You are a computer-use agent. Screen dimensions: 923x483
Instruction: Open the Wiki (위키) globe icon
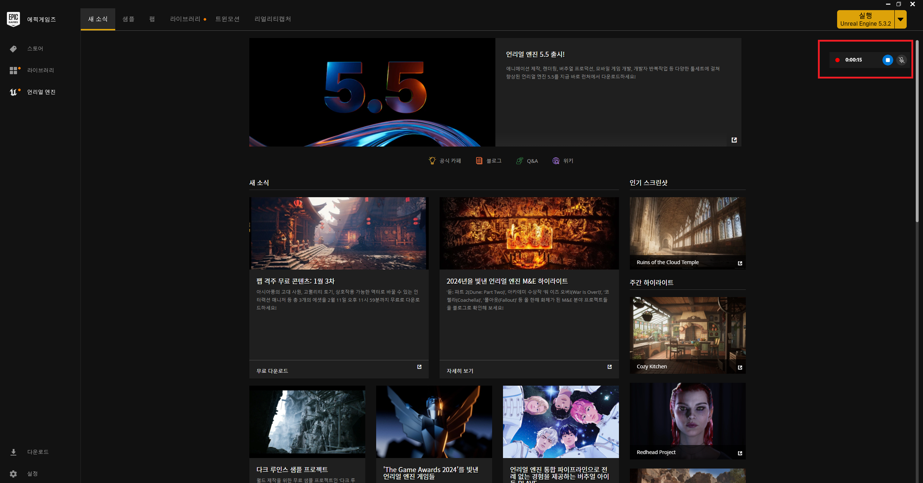pos(556,161)
